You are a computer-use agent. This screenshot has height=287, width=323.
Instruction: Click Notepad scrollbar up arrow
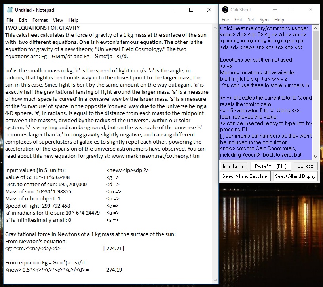[x=215, y=28]
